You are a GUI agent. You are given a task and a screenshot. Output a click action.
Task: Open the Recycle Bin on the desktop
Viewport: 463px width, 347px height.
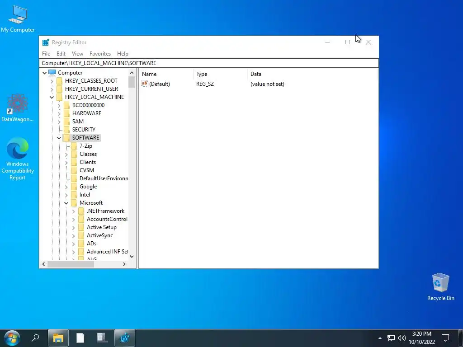click(x=440, y=287)
